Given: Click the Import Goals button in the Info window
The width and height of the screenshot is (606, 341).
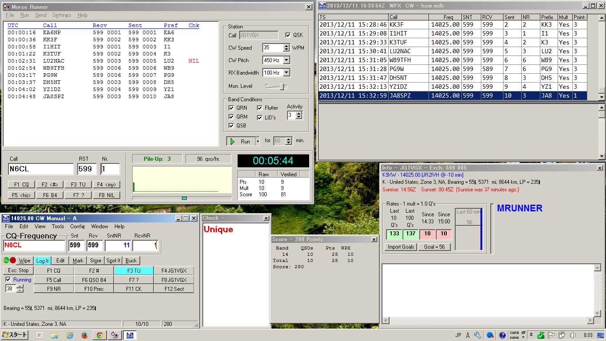Looking at the screenshot, I should [x=400, y=246].
